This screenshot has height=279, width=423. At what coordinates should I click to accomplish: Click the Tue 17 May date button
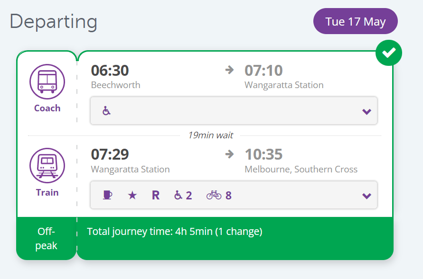tap(355, 21)
